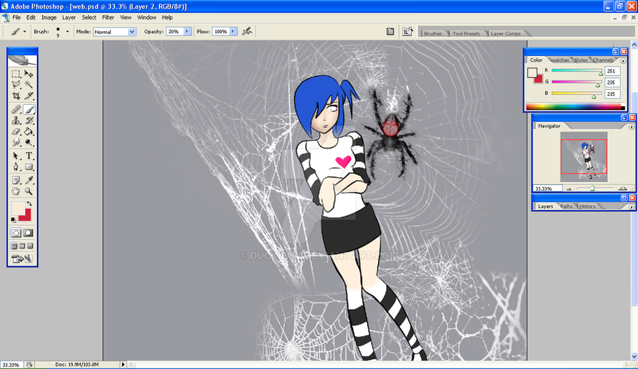Select the Move tool
This screenshot has width=638, height=369.
(x=29, y=74)
